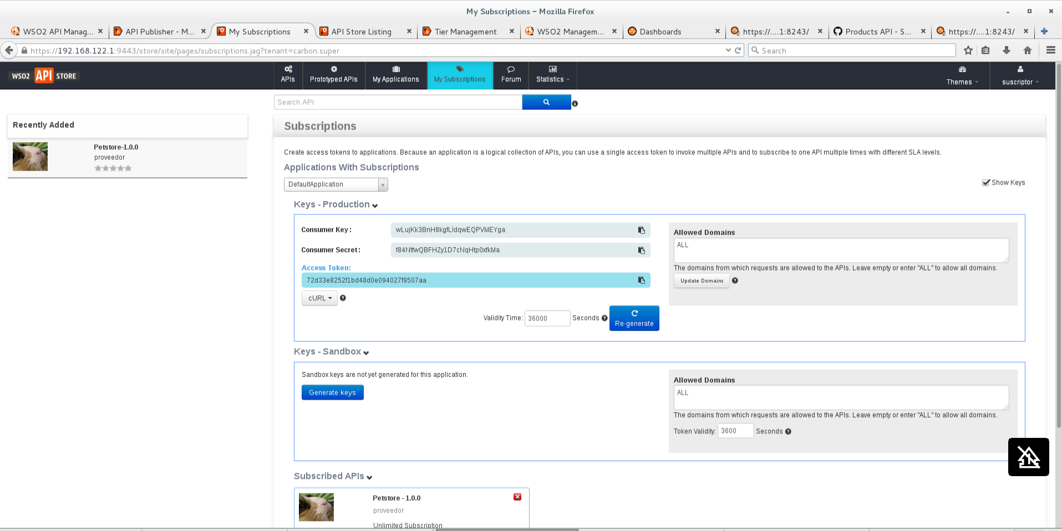Click the Re-generate button

click(634, 318)
